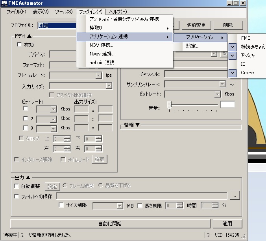This screenshot has height=241, width=266.
Task: Open bitrate 2 Kbps dropdown
Action: click(x=53, y=119)
